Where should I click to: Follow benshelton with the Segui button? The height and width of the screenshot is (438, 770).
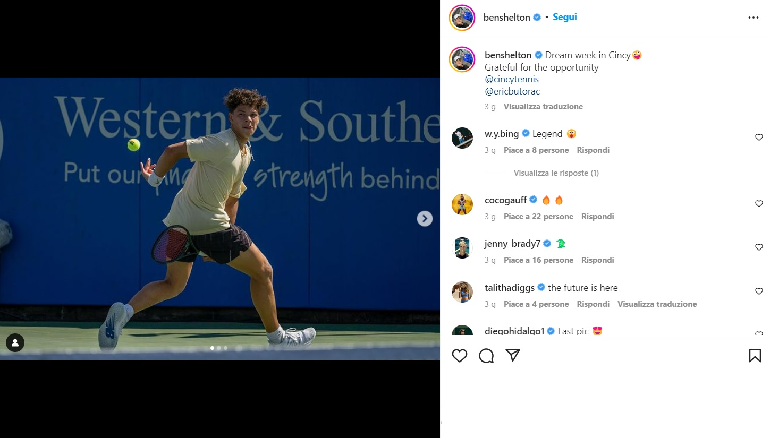(564, 17)
